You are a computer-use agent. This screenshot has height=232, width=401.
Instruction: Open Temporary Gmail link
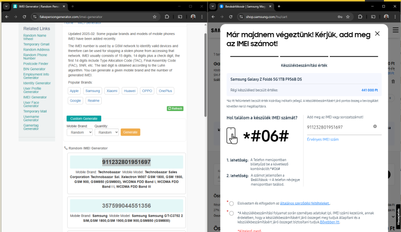pos(36,44)
